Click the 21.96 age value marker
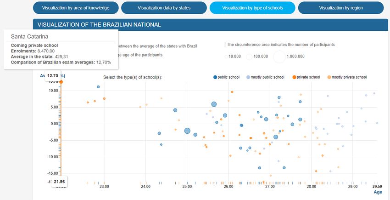390x200 pixels. 60,182
